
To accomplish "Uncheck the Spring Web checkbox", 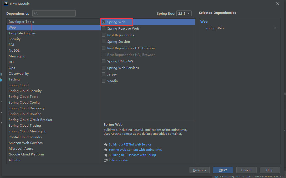I will coord(104,22).
